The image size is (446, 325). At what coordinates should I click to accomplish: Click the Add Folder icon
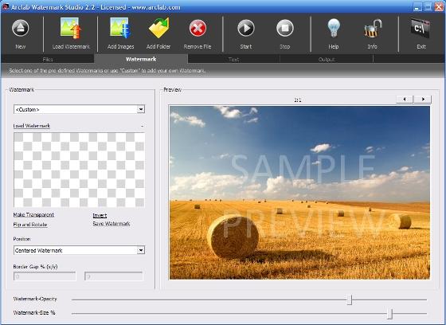coord(158,28)
